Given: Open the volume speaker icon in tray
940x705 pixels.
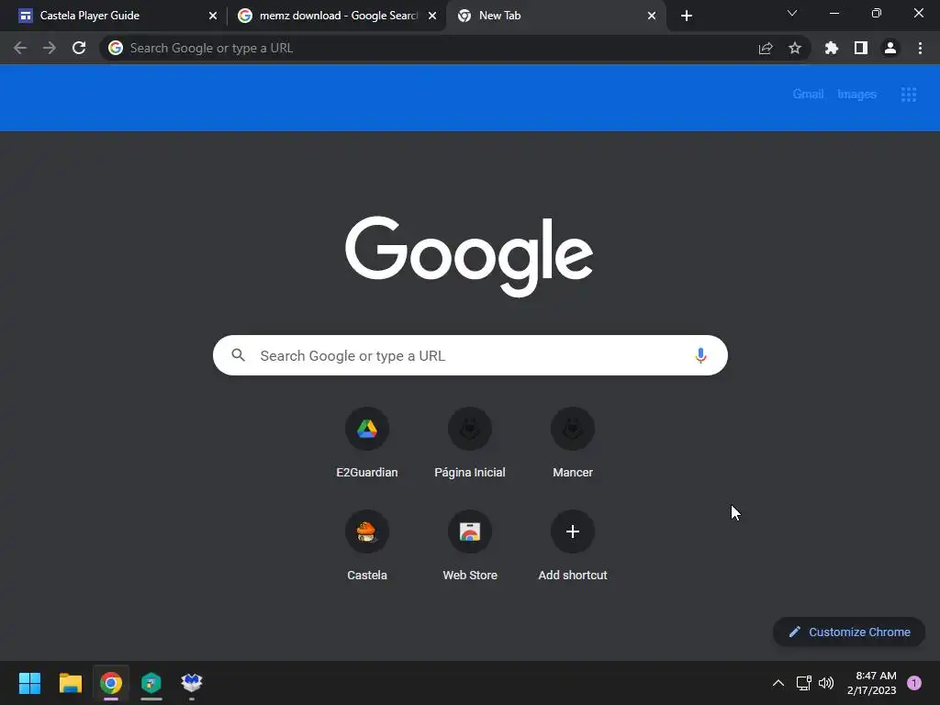Looking at the screenshot, I should click(826, 683).
